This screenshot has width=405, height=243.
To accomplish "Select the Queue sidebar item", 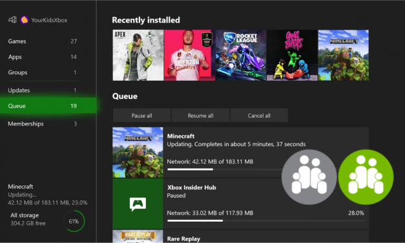I will 48,105.
